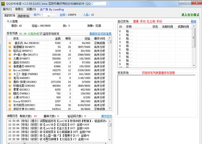Click message log scrollbar down arrow
Viewport: 202px width, 144px height.
[x=110, y=140]
